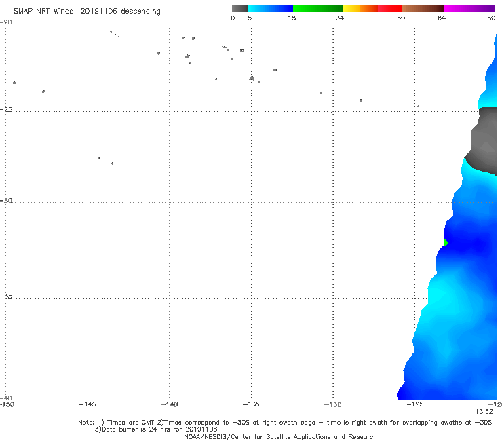502x441 pixels.
Task: Click the green segment of the color bar
Action: (317, 8)
